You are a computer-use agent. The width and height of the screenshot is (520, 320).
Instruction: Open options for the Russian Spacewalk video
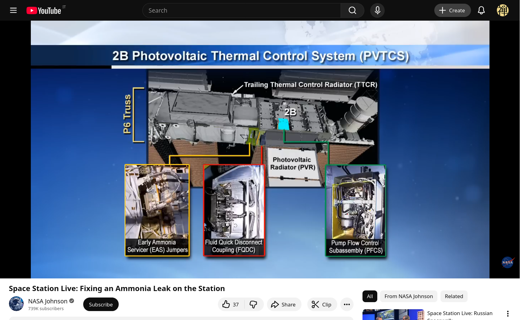tap(508, 314)
